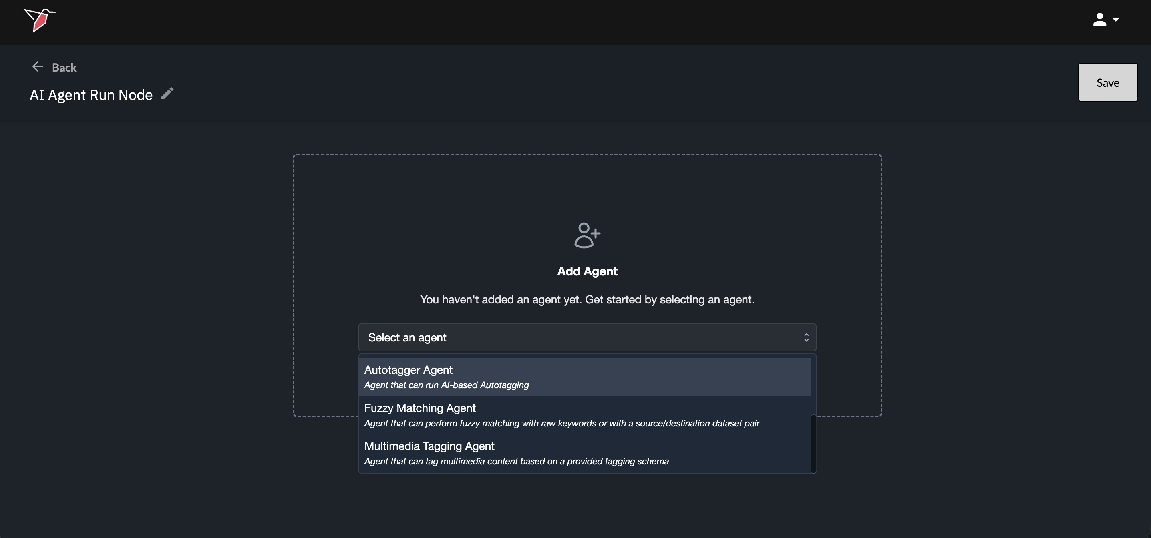
Task: Click the agent list scrollbar
Action: pos(813,444)
